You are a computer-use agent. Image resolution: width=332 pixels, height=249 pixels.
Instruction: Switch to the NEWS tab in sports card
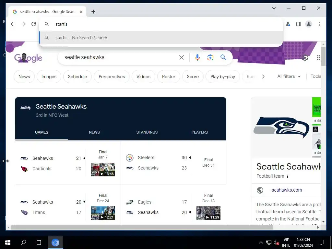[x=94, y=132]
